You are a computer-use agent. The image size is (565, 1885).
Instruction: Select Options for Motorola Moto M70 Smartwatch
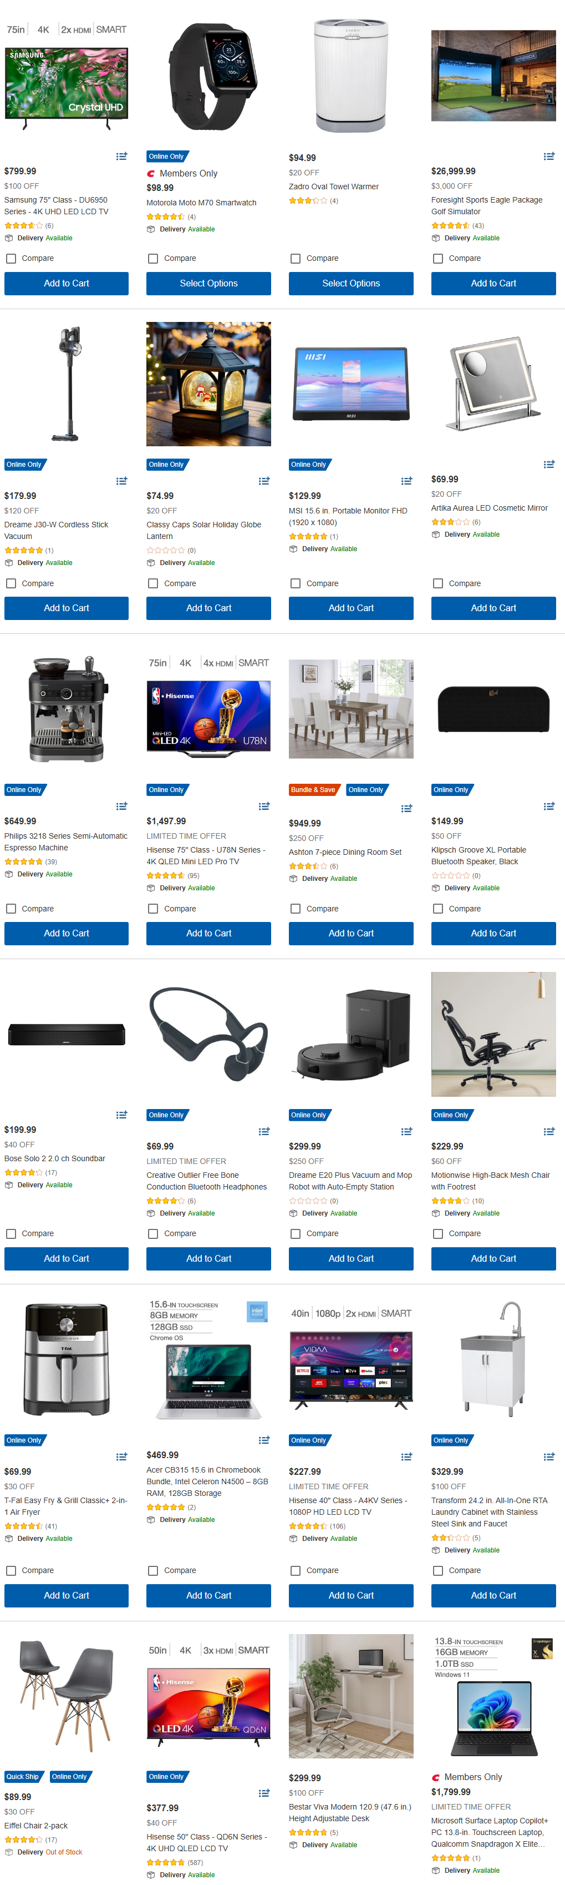tap(208, 283)
